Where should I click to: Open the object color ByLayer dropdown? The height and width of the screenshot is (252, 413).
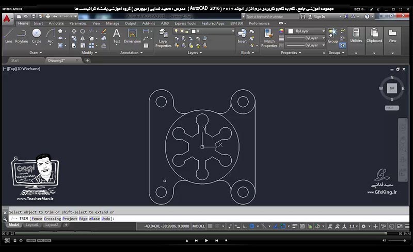click(306, 31)
